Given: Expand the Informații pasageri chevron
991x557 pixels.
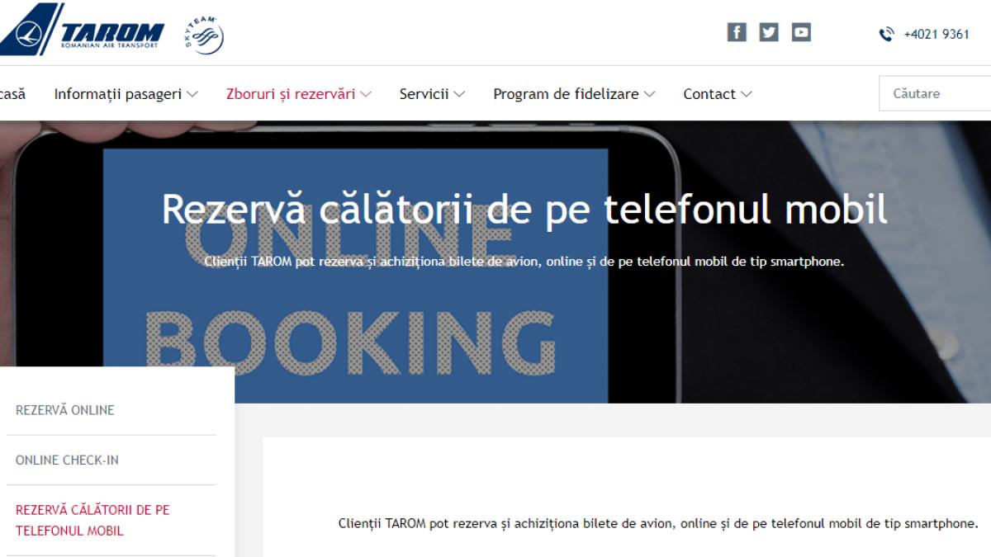Looking at the screenshot, I should tap(192, 94).
